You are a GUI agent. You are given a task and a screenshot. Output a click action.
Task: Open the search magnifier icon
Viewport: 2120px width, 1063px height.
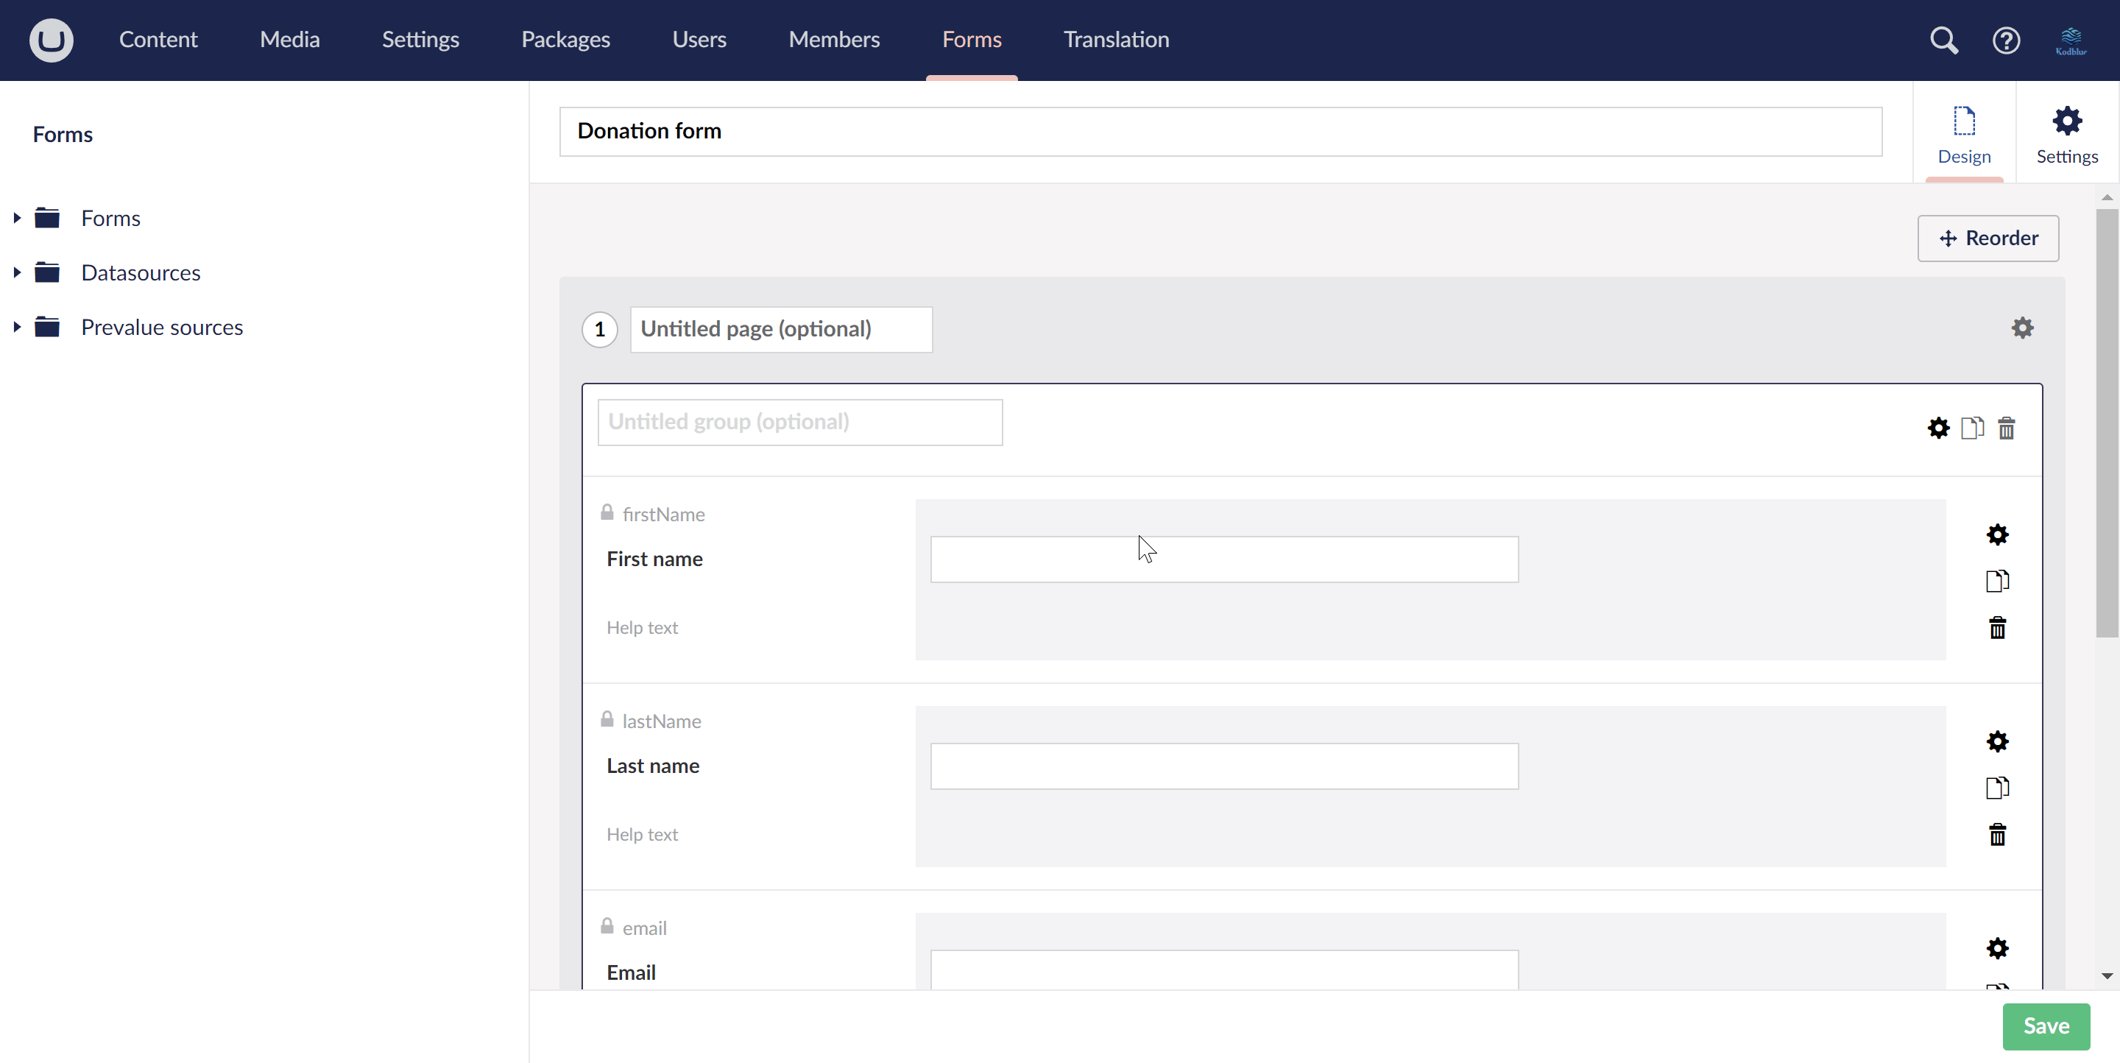click(x=1944, y=40)
